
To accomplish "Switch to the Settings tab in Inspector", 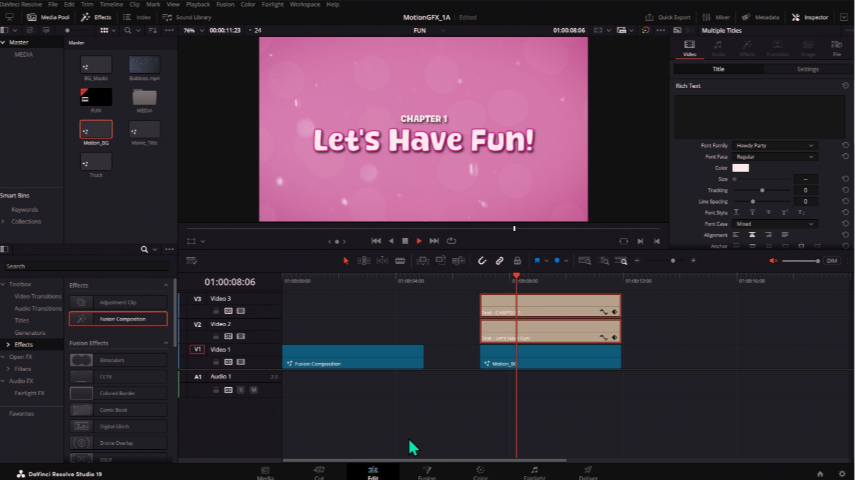I will pos(808,70).
